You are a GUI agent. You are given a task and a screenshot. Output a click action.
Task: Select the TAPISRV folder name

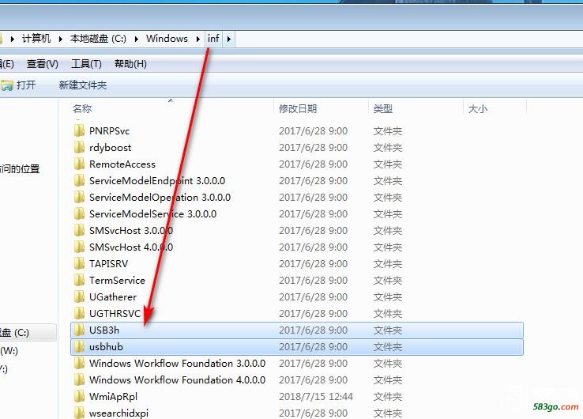tap(108, 264)
